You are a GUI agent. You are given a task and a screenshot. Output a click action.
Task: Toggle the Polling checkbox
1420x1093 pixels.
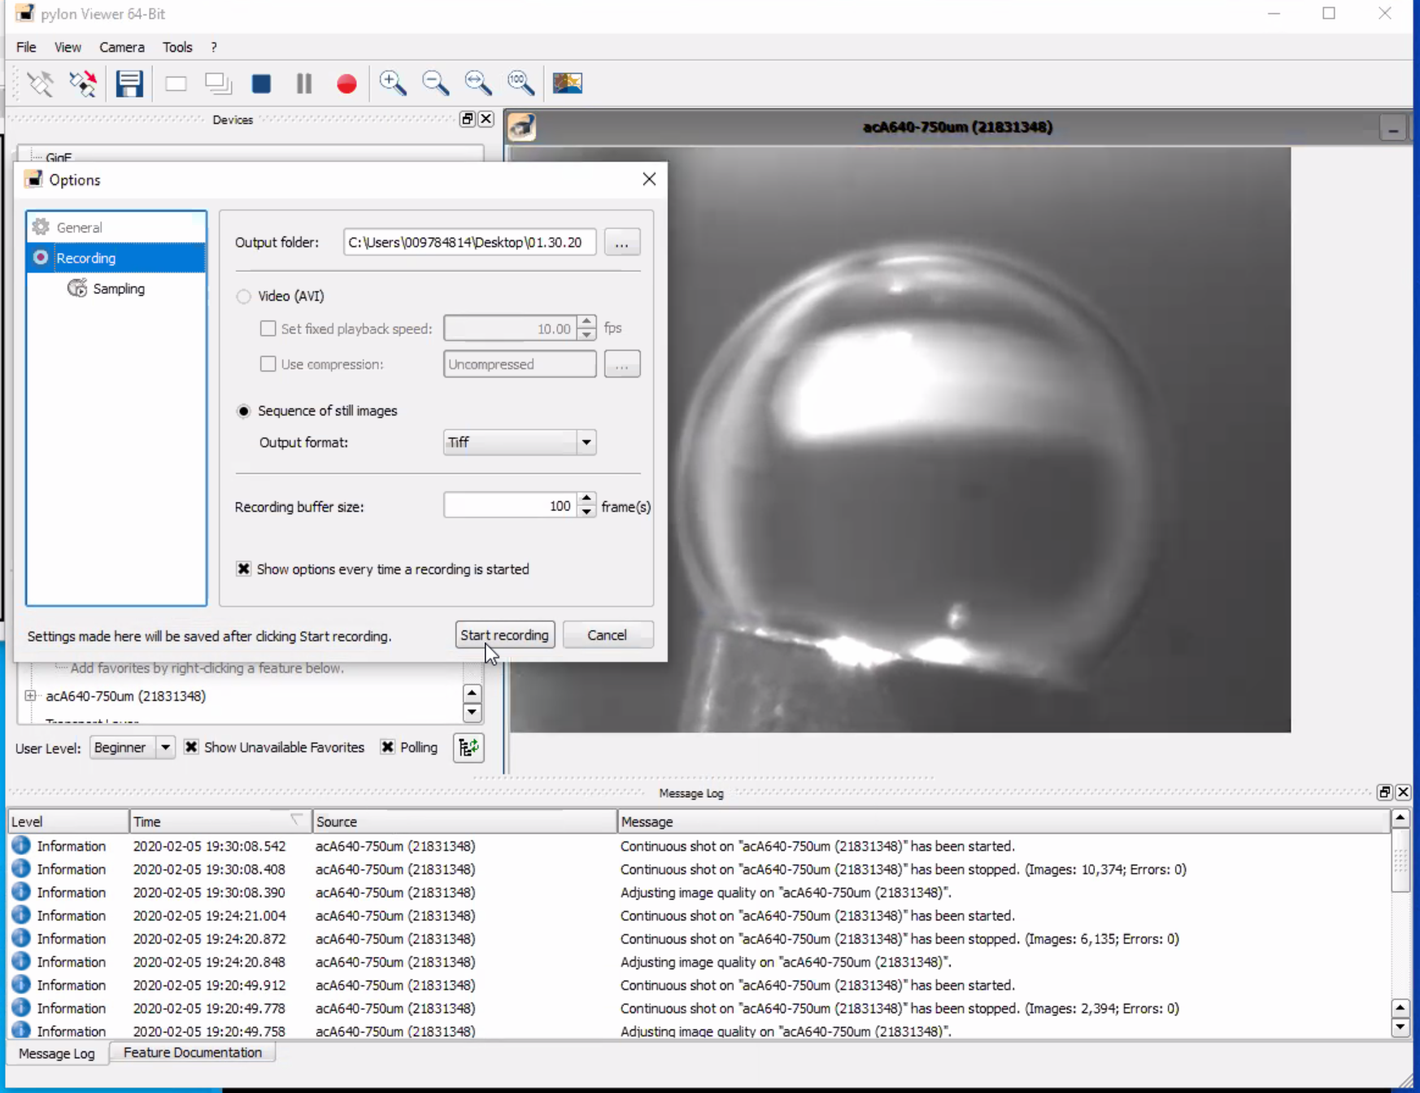click(388, 747)
